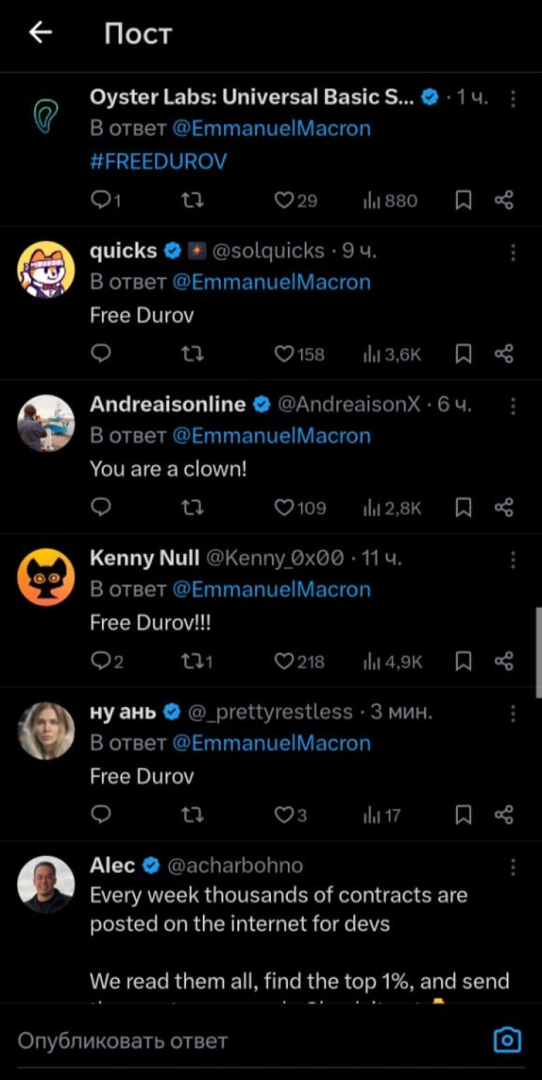The image size is (542, 1080).
Task: Reply to the Oyster Labs post
Action: [x=101, y=201]
